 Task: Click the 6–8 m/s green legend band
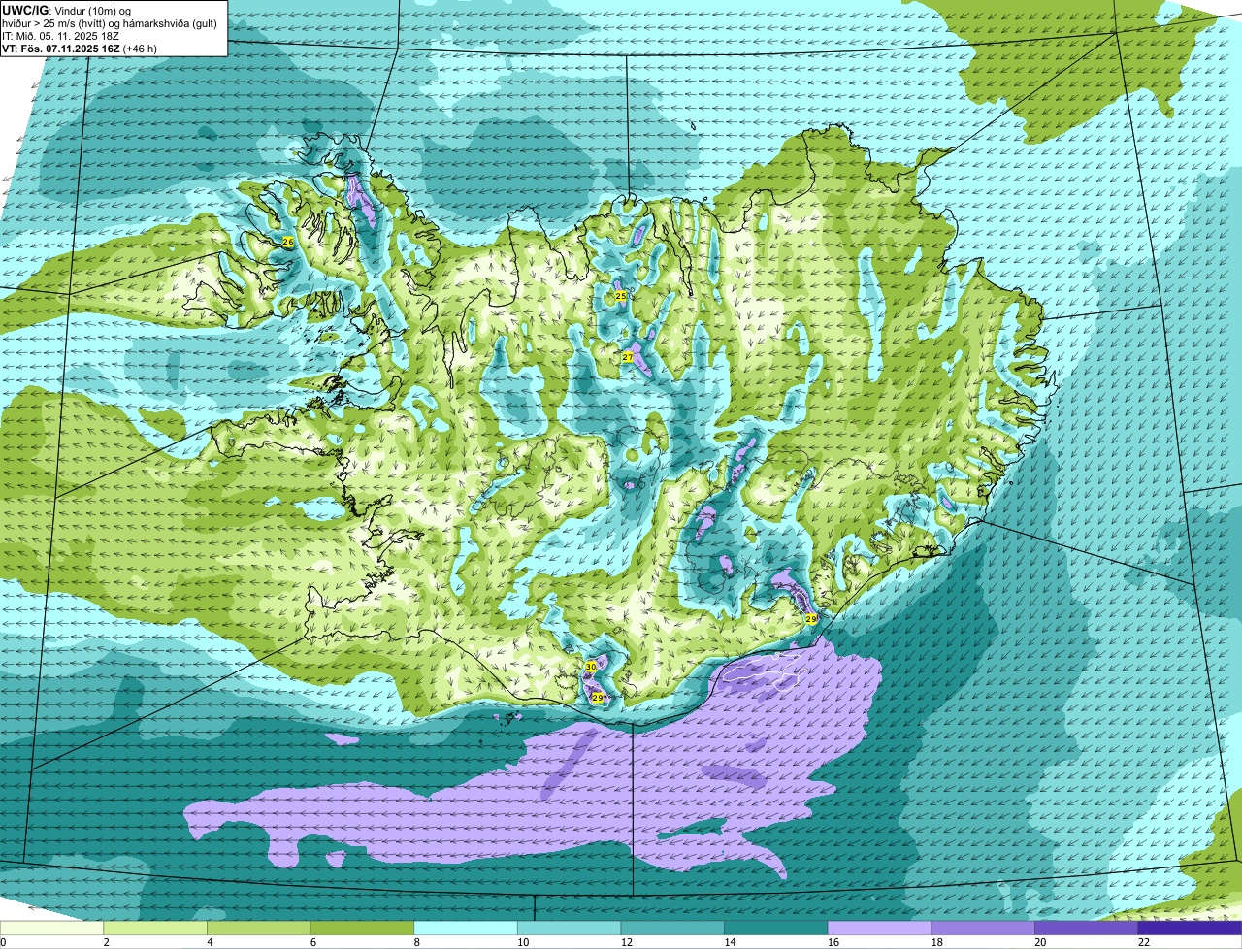point(362,928)
